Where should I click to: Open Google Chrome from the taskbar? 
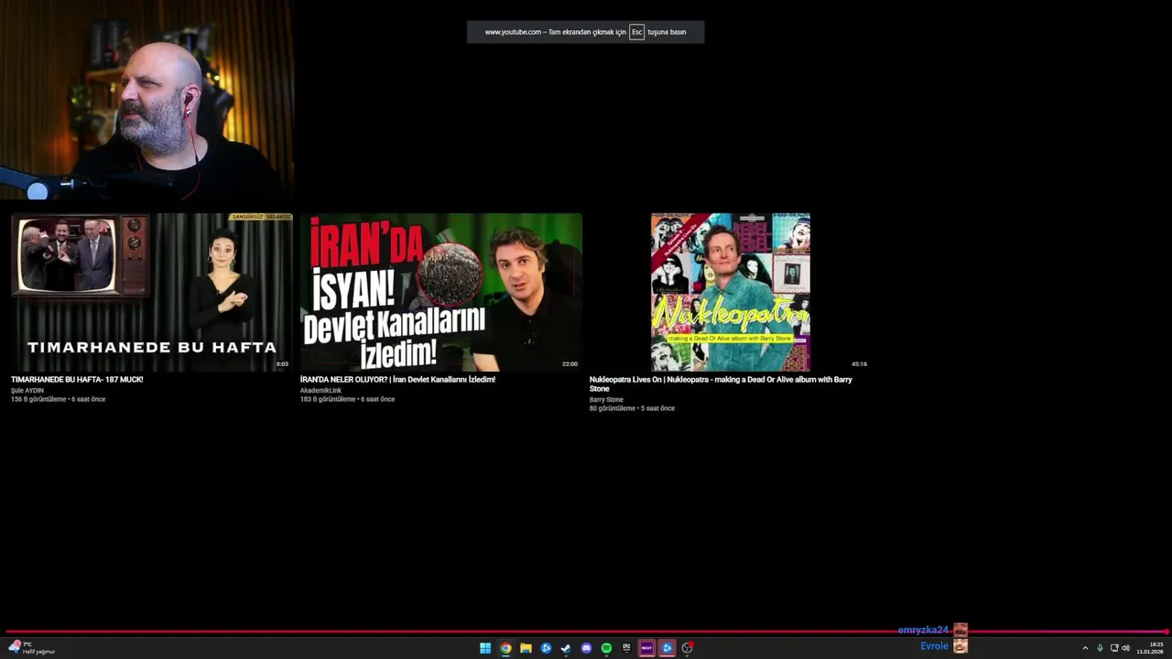coord(505,648)
